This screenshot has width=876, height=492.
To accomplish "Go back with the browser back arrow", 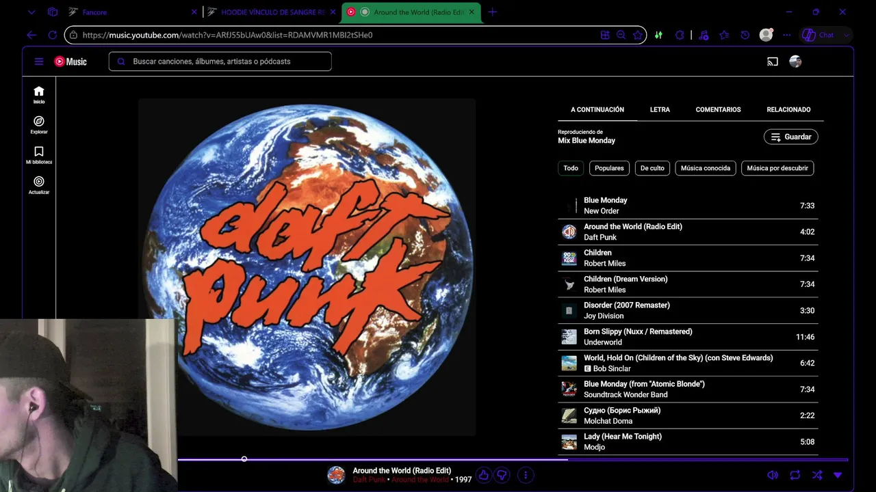I will pos(31,35).
